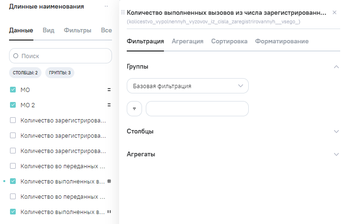345x224 pixels.
Task: Click the drag handle beside the column title
Action: click(x=123, y=12)
